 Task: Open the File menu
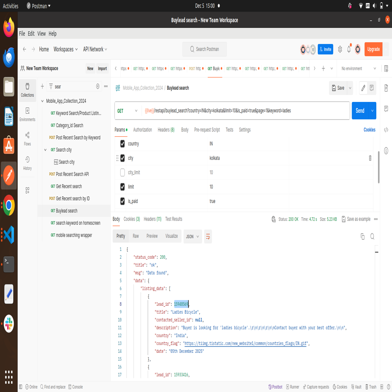pos(22,34)
